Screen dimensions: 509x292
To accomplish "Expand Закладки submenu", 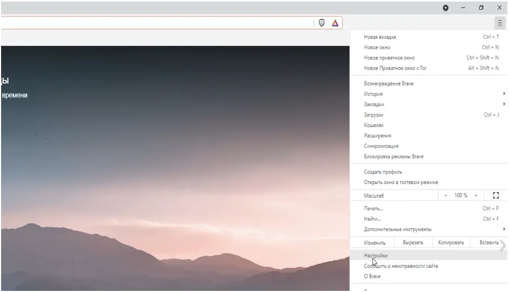I will tap(428, 104).
